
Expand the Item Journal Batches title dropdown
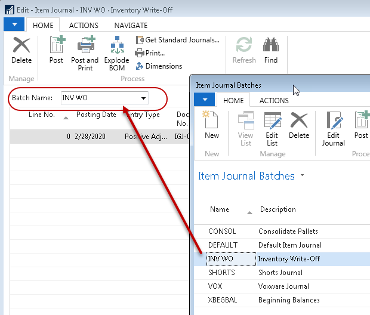(303, 176)
